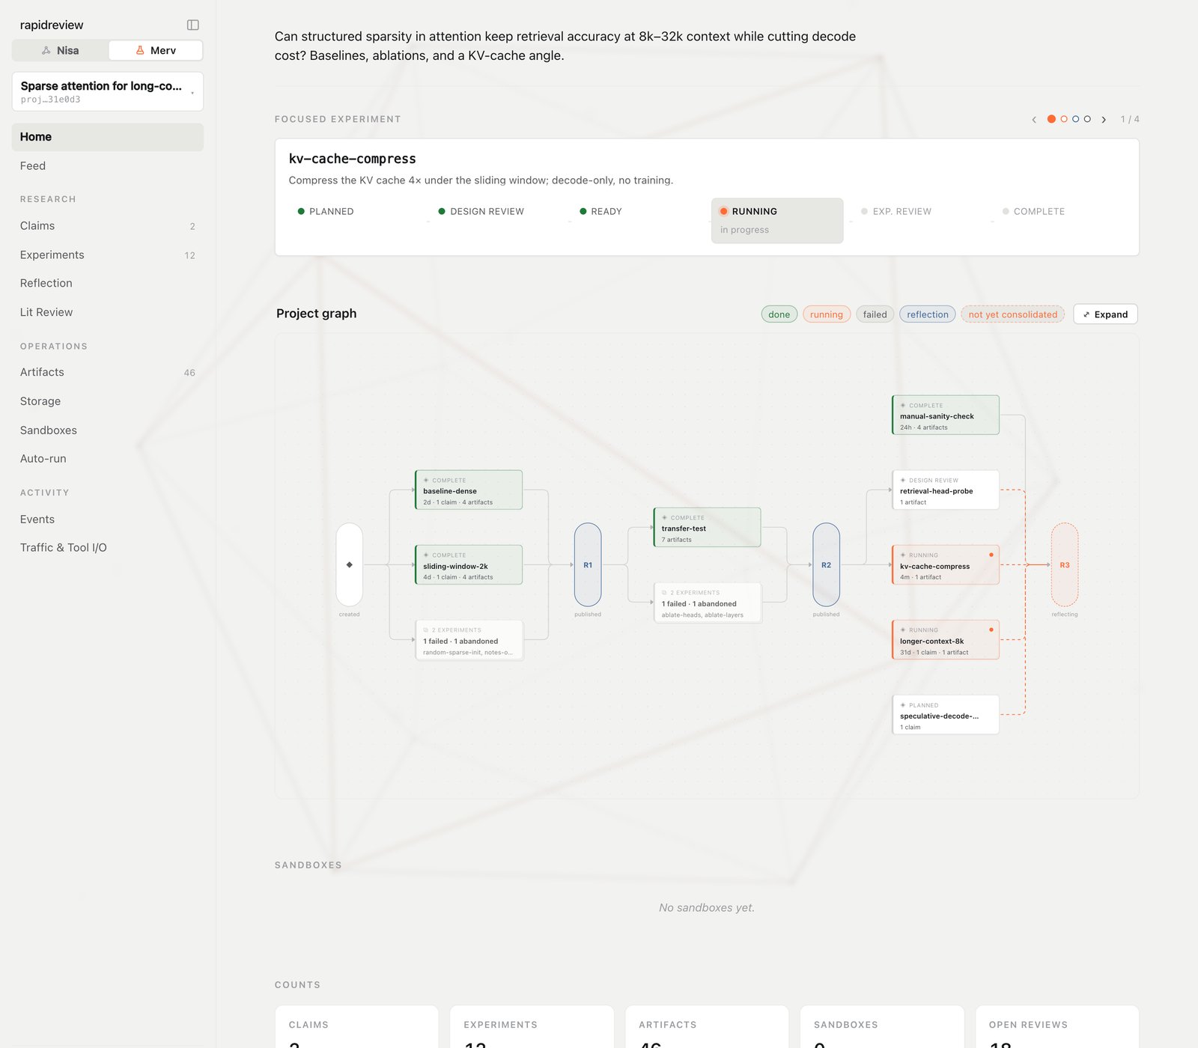Toggle the running legend filter
Image resolution: width=1198 pixels, height=1048 pixels.
[x=827, y=314]
